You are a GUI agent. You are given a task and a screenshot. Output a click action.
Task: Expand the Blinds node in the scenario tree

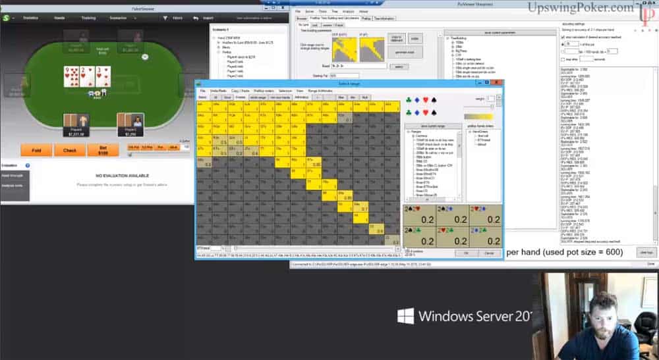click(x=219, y=47)
